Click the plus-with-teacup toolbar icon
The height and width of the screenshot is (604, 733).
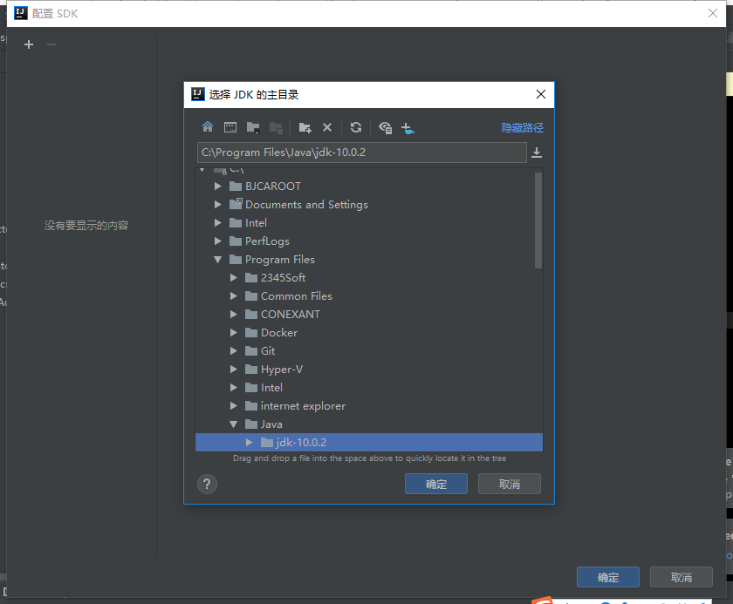pyautogui.click(x=408, y=128)
